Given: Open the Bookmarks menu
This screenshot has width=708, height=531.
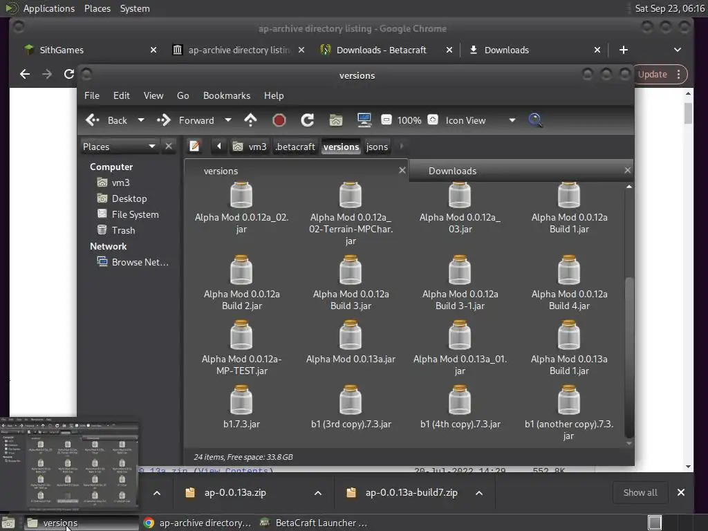Looking at the screenshot, I should pyautogui.click(x=227, y=95).
